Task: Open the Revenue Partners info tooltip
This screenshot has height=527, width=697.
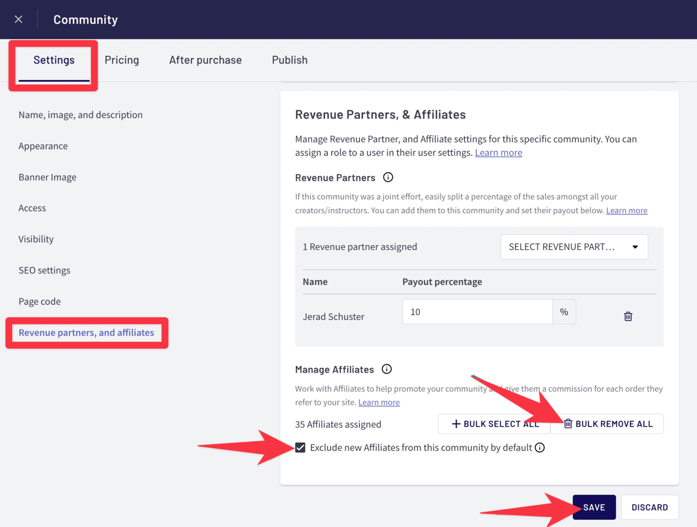Action: (388, 177)
